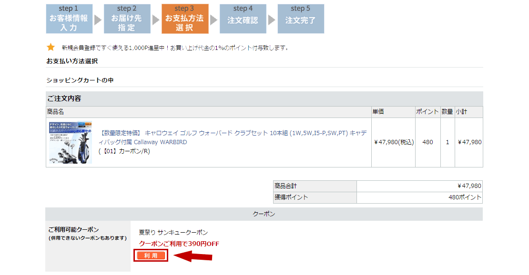Click the クーポン section header
Viewport: 529px width, 275px height.
coord(264,214)
